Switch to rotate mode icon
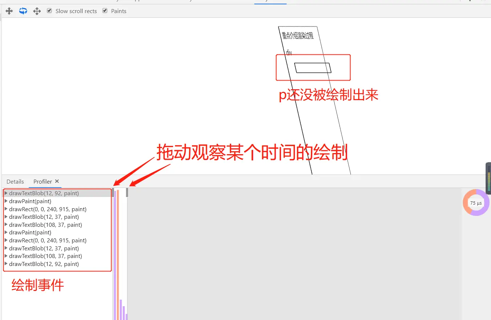491x320 pixels. pos(23,11)
